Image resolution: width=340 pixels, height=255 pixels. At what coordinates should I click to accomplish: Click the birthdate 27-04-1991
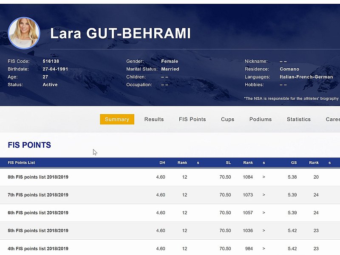click(x=55, y=69)
